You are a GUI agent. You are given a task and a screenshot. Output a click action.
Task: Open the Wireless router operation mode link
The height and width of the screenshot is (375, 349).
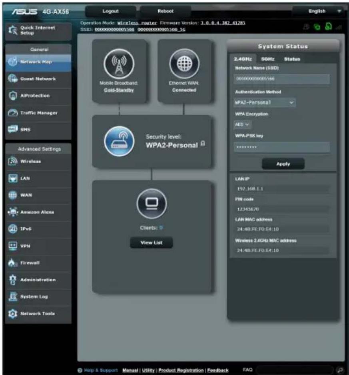[137, 23]
